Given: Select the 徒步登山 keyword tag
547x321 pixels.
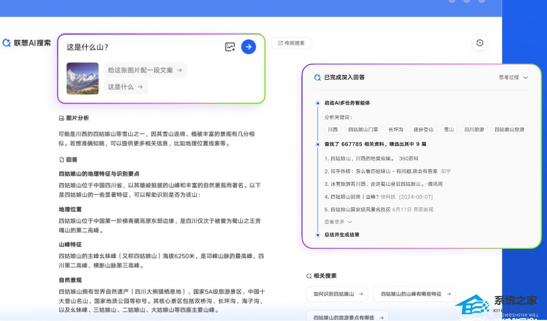Looking at the screenshot, I should [423, 130].
